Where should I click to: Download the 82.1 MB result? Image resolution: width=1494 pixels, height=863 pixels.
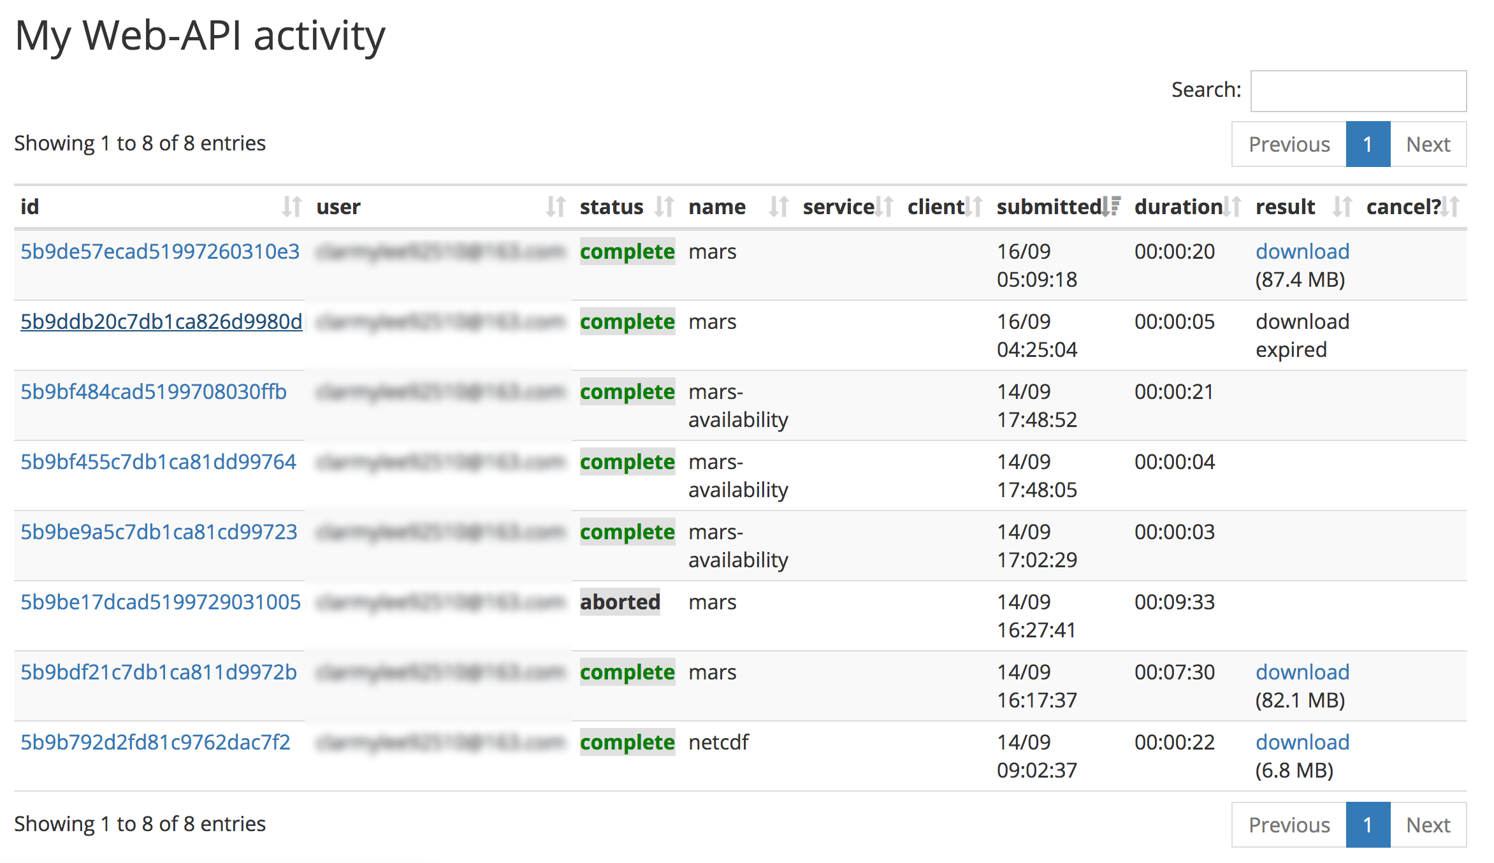[x=1302, y=672]
